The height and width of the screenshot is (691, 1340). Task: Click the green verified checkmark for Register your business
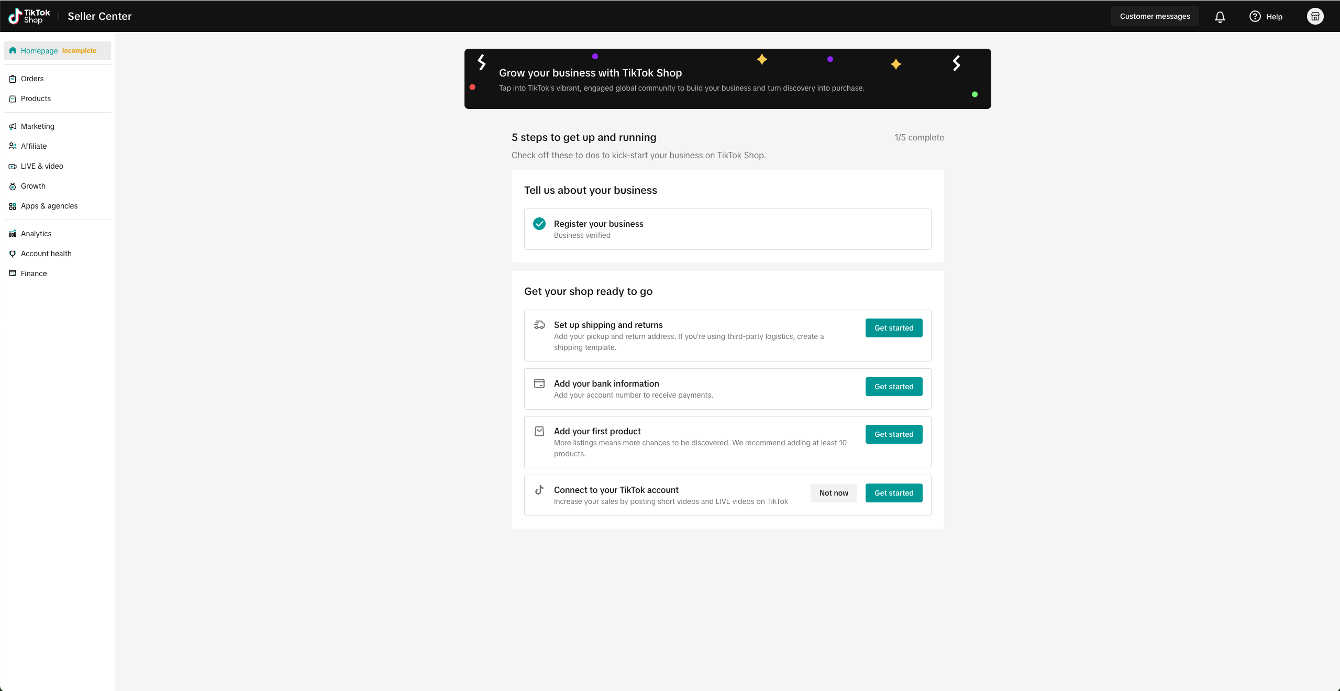tap(539, 224)
